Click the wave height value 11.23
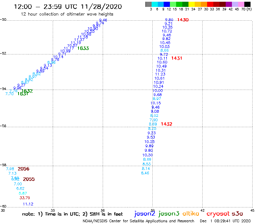Viewport: 255px width, 224px height. 160,74
